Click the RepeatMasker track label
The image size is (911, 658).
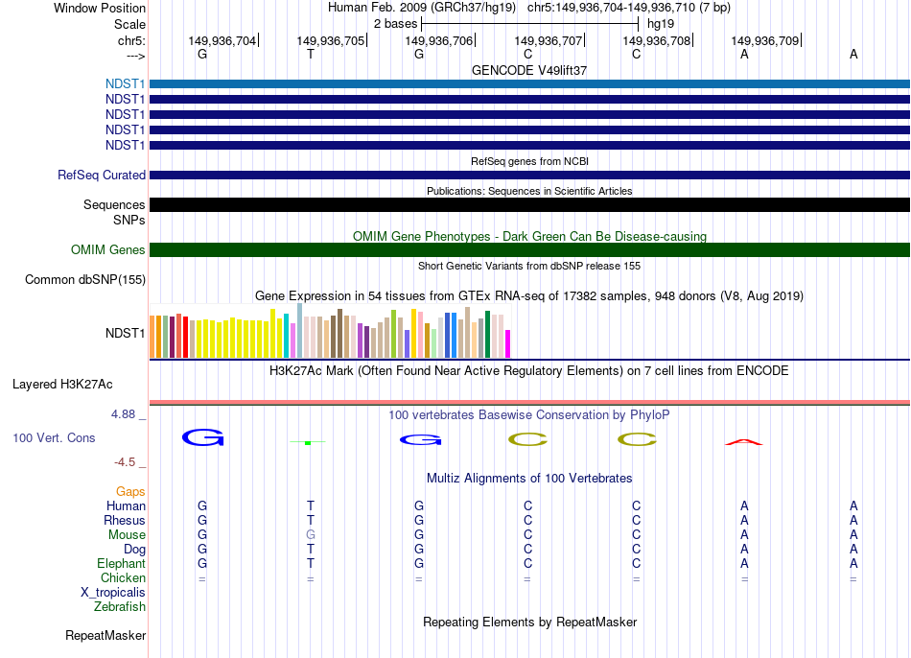coord(105,635)
